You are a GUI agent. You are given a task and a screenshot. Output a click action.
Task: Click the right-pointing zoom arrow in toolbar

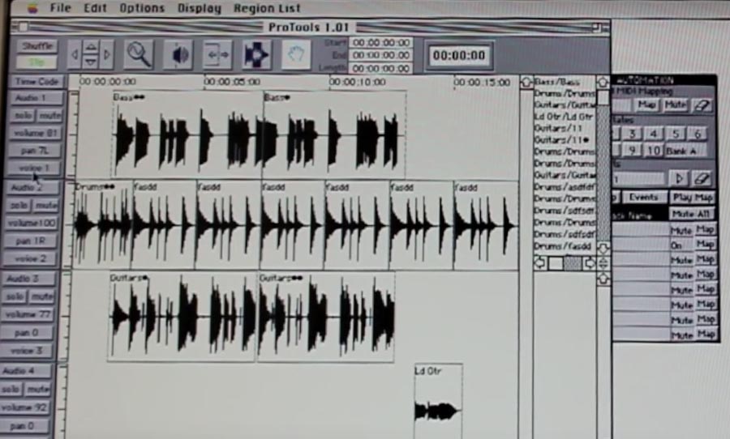pos(108,54)
